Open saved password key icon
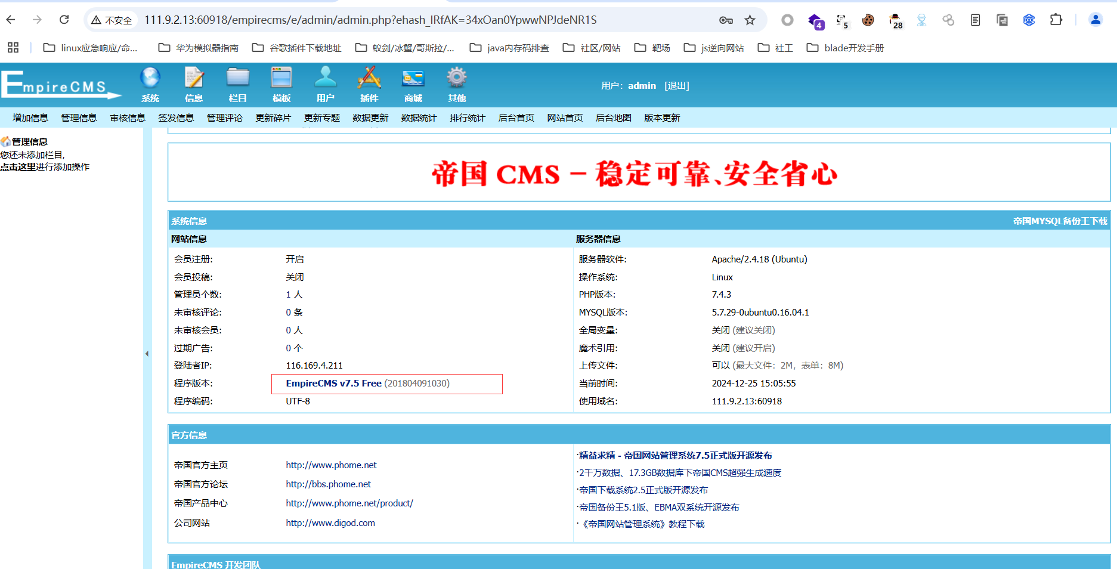 pos(726,20)
